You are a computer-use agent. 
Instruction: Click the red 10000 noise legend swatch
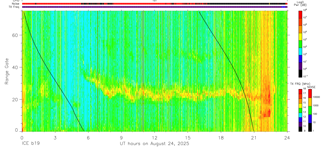[x=310, y=93]
